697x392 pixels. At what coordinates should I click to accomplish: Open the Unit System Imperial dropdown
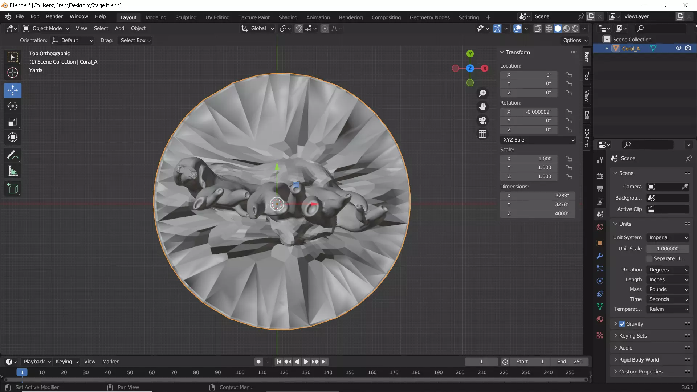tap(668, 237)
